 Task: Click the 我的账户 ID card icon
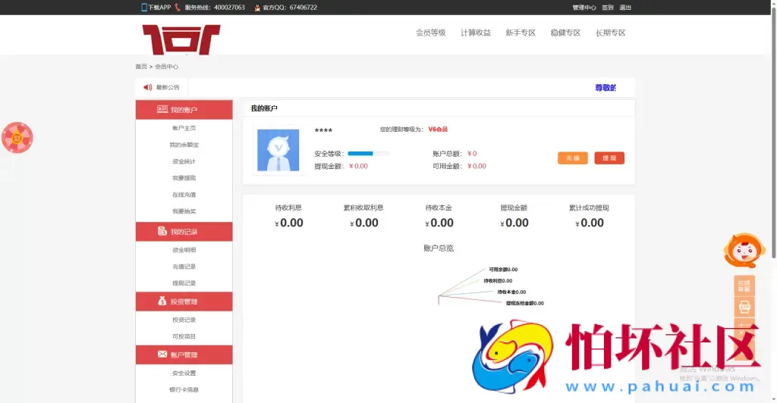(x=162, y=109)
